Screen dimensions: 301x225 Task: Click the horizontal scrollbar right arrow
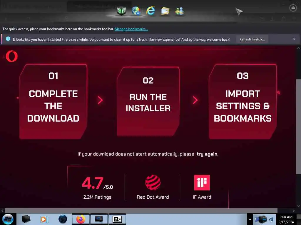point(294,211)
